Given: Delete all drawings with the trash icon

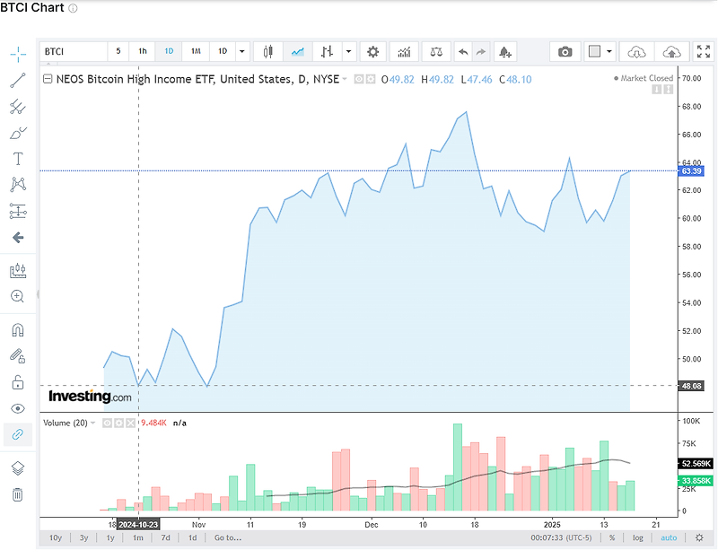Looking at the screenshot, I should click(17, 495).
